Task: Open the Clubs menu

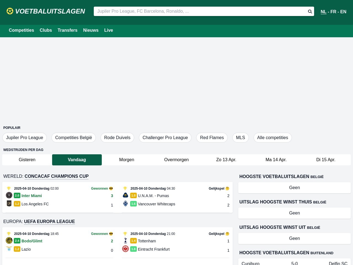Action: coord(46,30)
